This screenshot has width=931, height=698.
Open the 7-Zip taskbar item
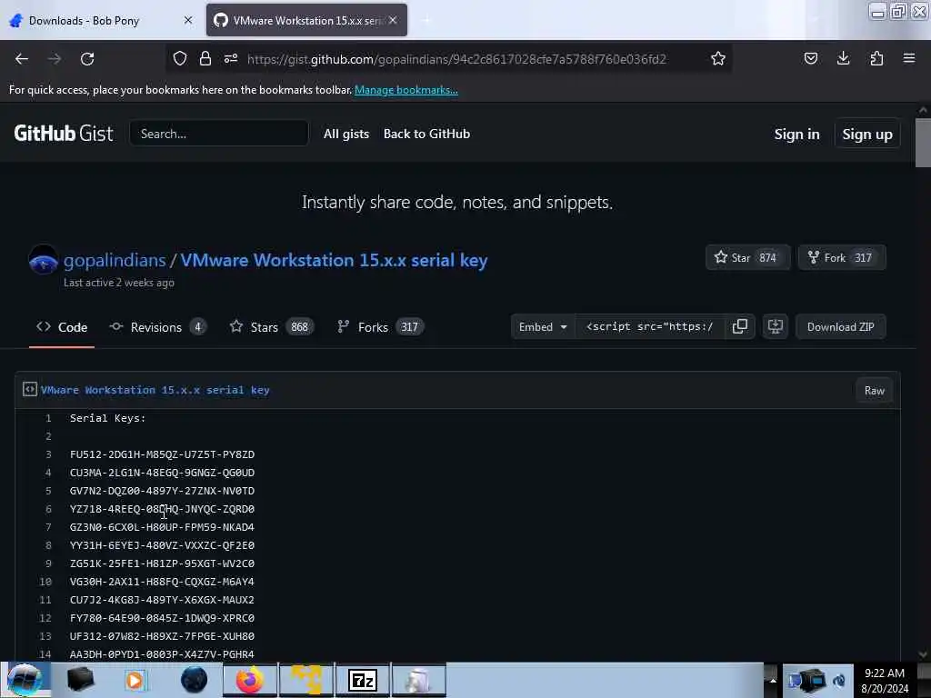363,680
